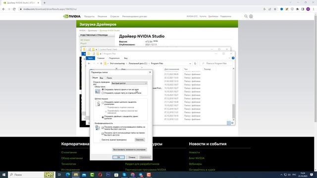Image resolution: width=317 pixels, height=178 pixels.
Task: Toggle show frequently used folders checkbox
Action: coord(103,134)
